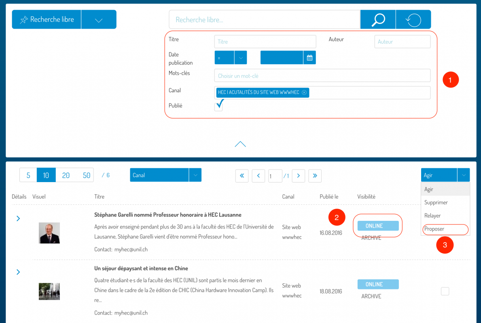Click the Recherche libre pin button

pos(47,19)
